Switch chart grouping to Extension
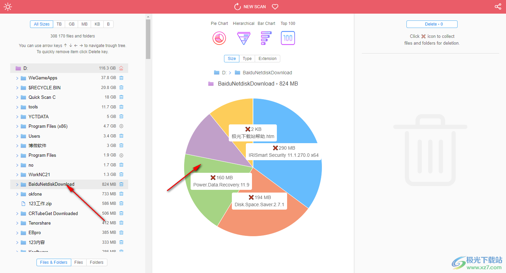 point(267,59)
